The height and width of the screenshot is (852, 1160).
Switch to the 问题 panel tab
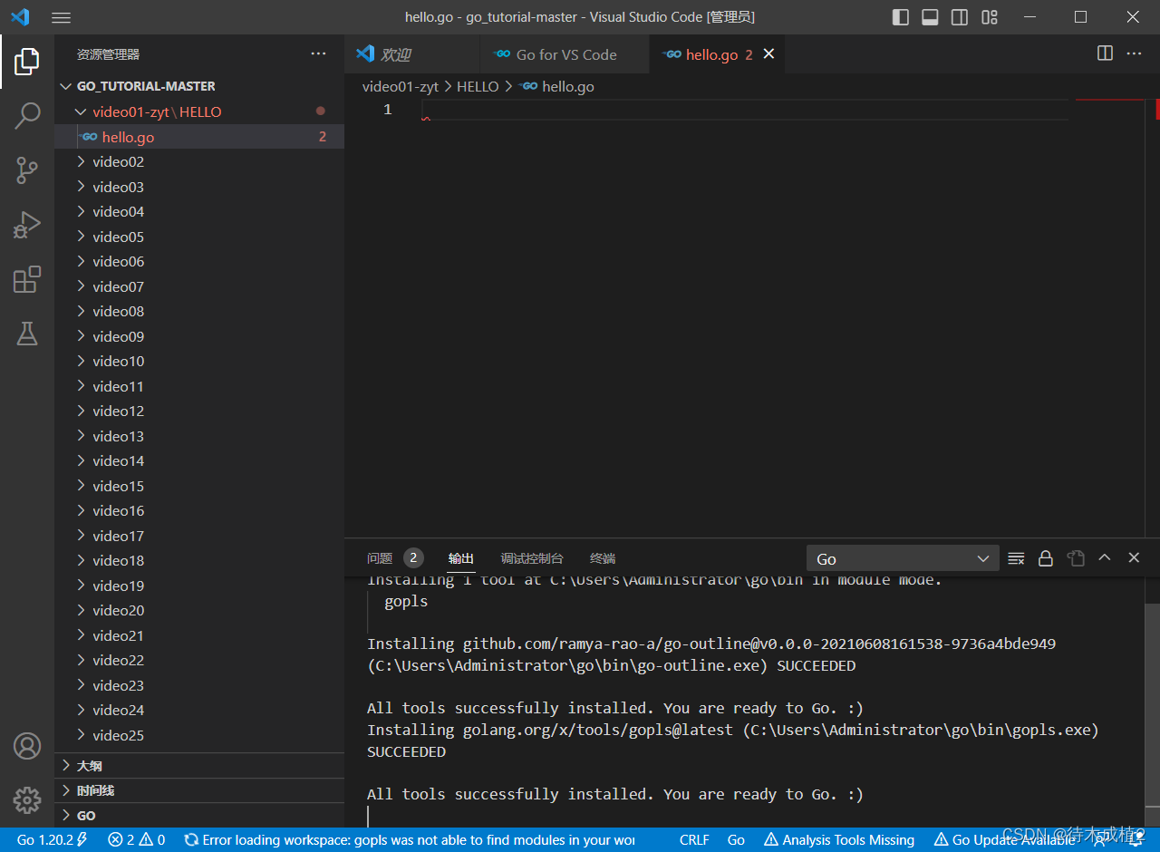click(x=380, y=558)
